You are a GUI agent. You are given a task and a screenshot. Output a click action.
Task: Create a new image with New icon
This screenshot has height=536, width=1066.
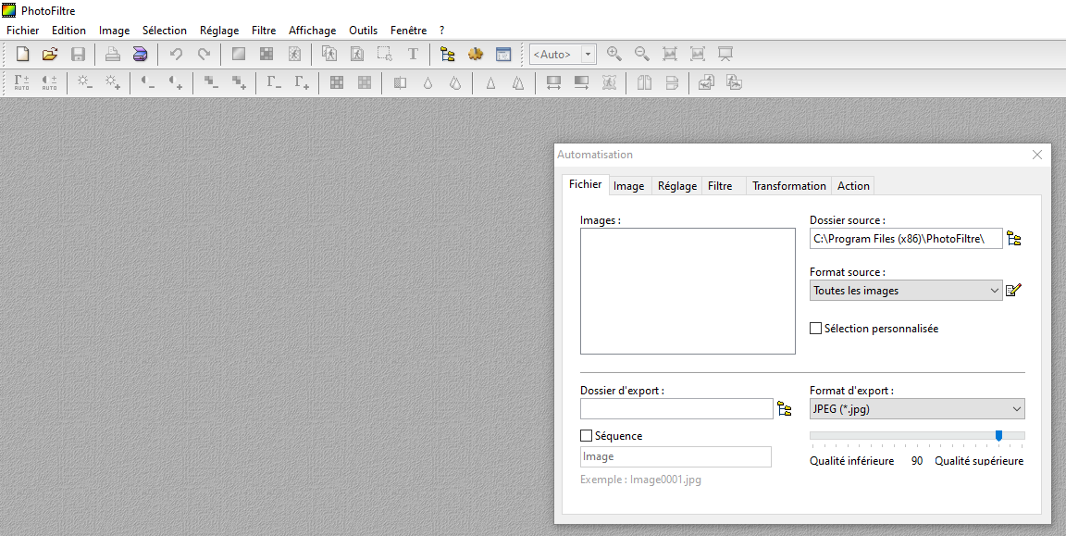(x=22, y=55)
